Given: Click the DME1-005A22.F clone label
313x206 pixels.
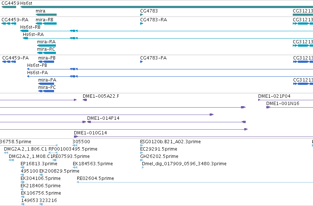Looking at the screenshot, I should tap(101, 96).
